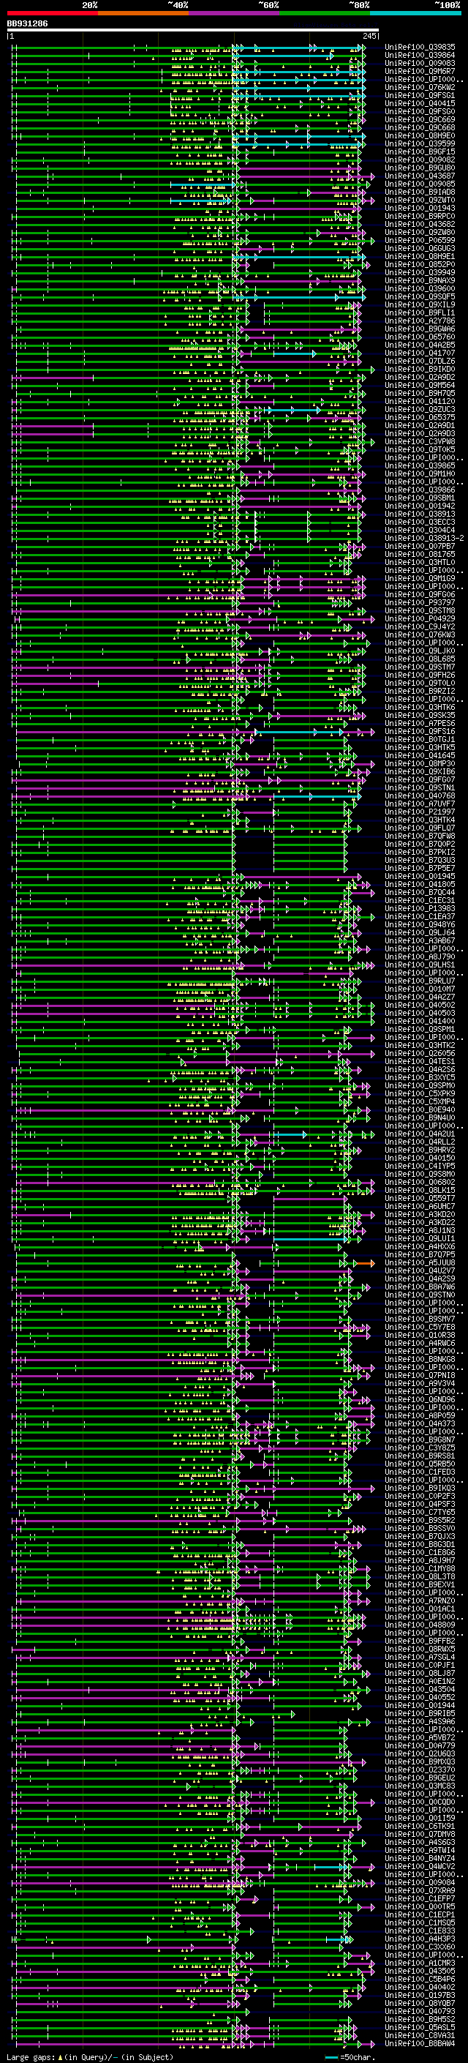Viewport: 468px width, 2063px height.
Task: Click the query end position 245
Action: 369,36
